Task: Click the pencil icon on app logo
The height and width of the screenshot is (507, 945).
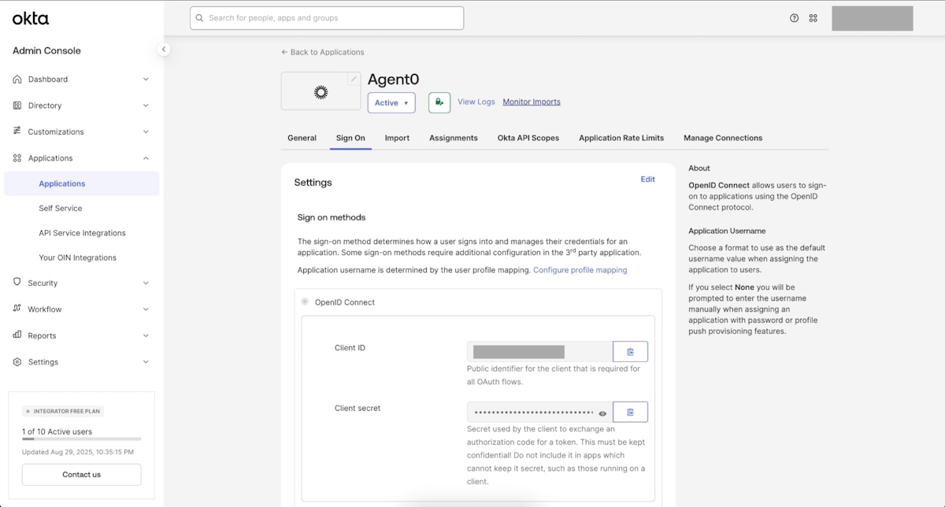Action: [354, 79]
